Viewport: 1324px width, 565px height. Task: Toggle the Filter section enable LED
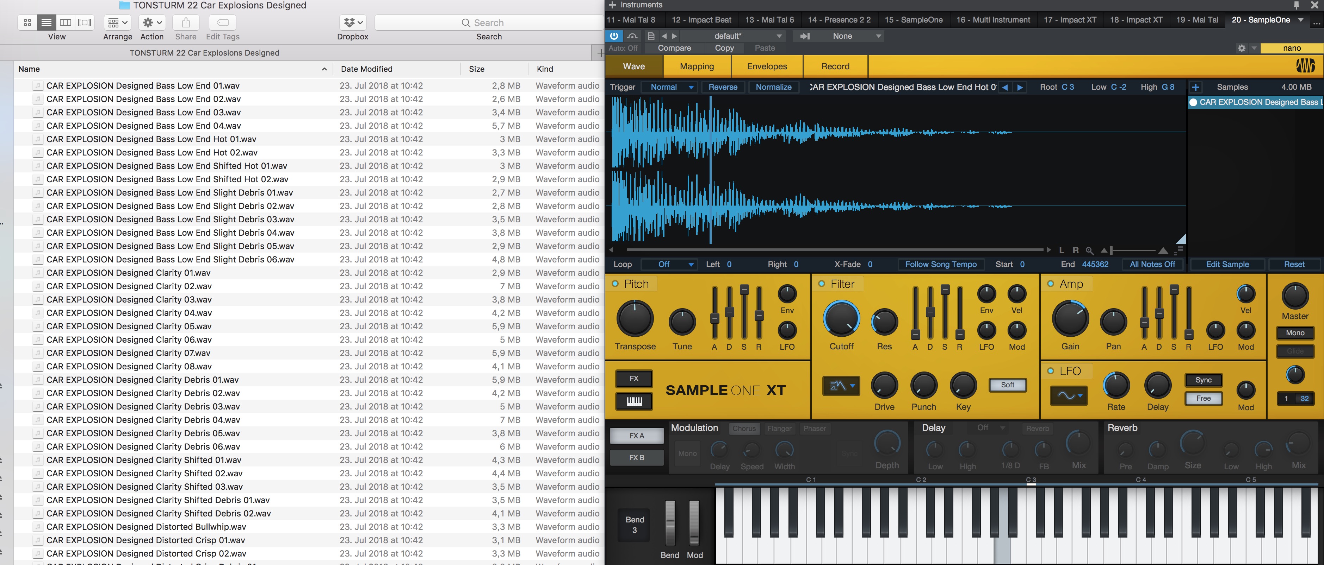[821, 284]
